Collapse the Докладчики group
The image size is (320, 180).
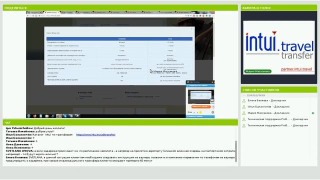[x=244, y=95]
